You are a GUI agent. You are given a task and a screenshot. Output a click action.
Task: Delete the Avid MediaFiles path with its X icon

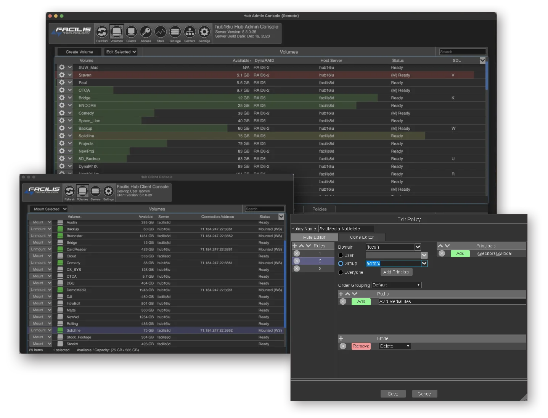(343, 301)
